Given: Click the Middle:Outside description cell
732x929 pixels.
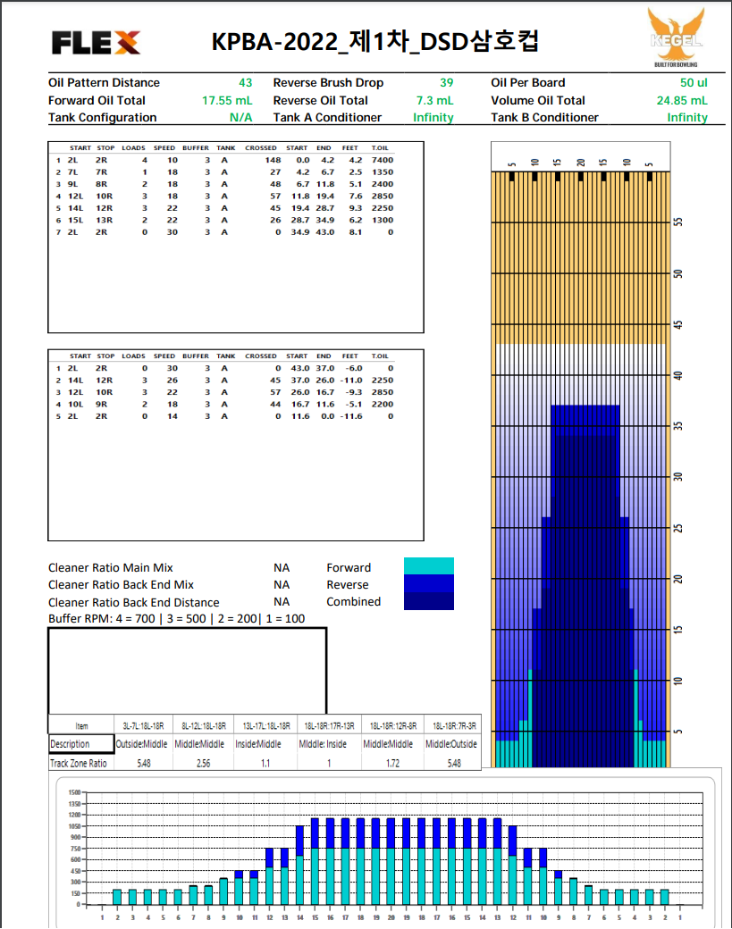Looking at the screenshot, I should (451, 744).
